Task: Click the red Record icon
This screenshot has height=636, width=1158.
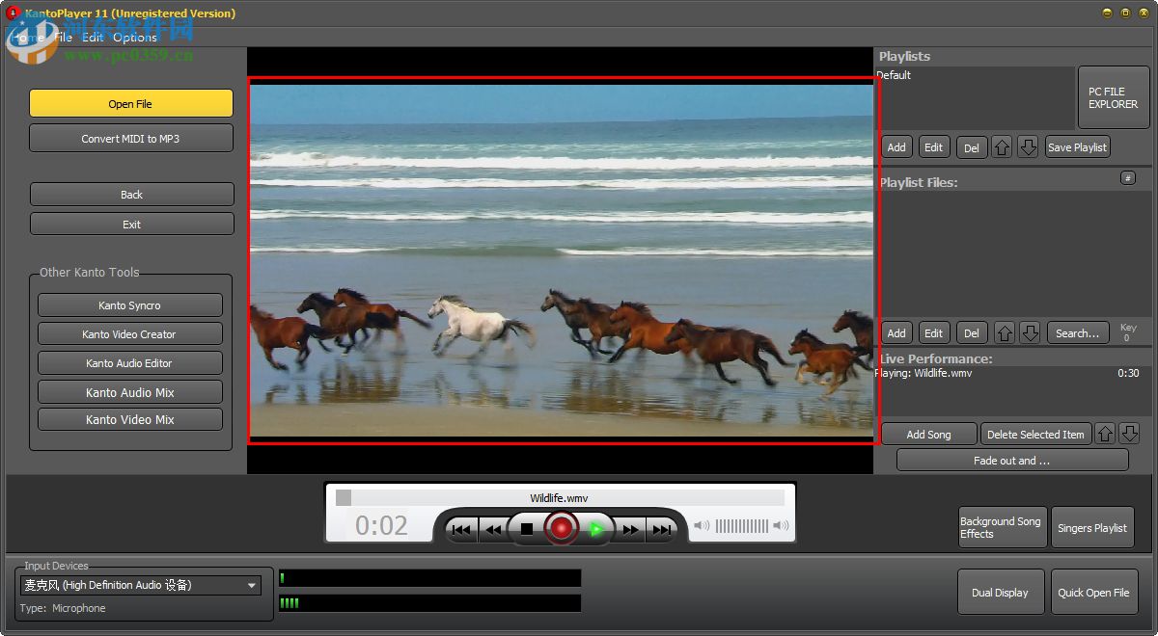Action: pos(561,528)
